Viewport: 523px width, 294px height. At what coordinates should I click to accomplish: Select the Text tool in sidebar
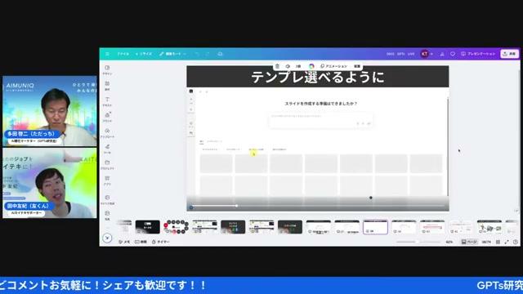107,101
